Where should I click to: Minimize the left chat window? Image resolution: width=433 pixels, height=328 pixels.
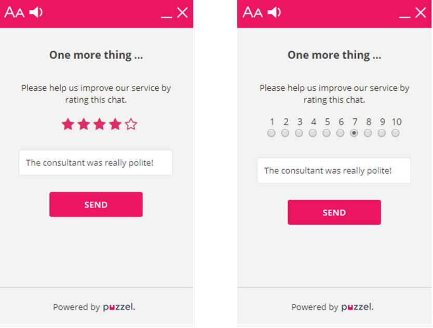(166, 14)
